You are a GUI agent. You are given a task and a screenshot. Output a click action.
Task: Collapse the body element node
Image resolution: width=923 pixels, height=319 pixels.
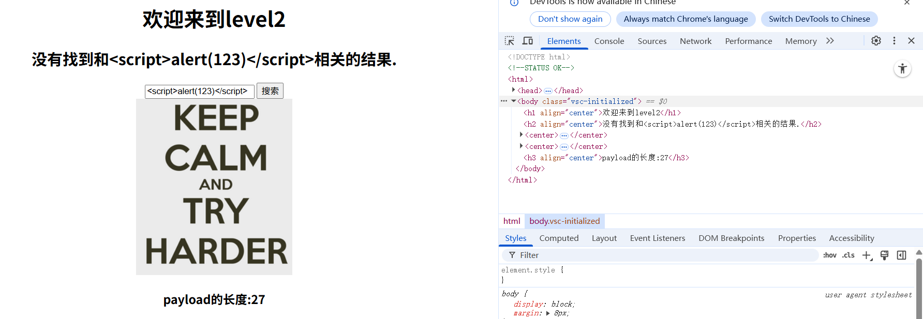pyautogui.click(x=513, y=101)
